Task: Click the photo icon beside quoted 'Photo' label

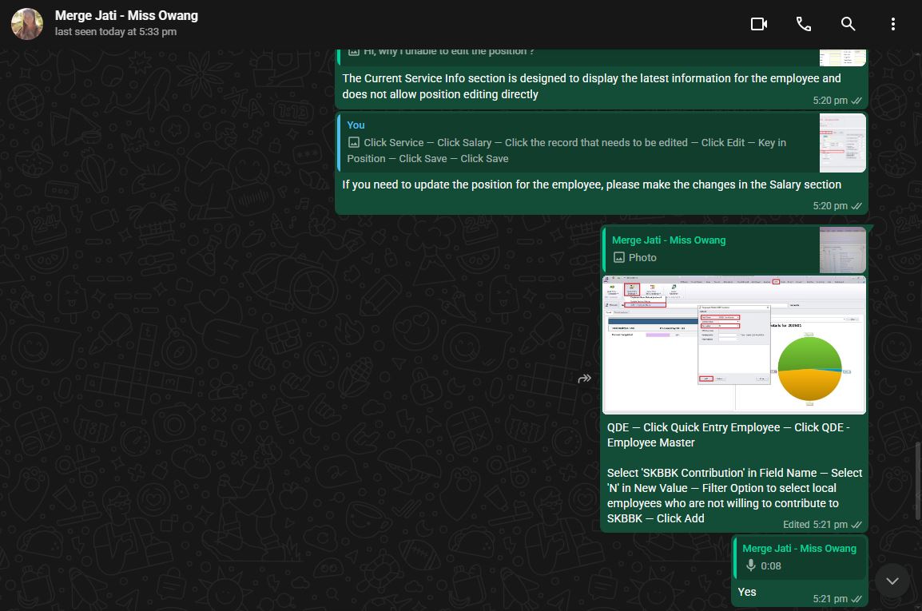Action: (x=618, y=257)
